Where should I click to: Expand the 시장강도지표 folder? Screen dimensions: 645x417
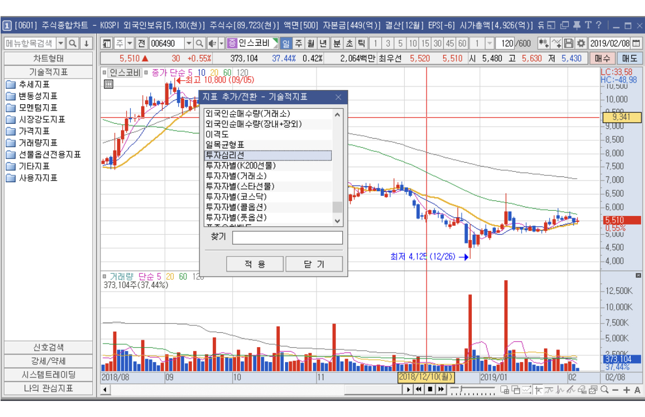(x=36, y=120)
